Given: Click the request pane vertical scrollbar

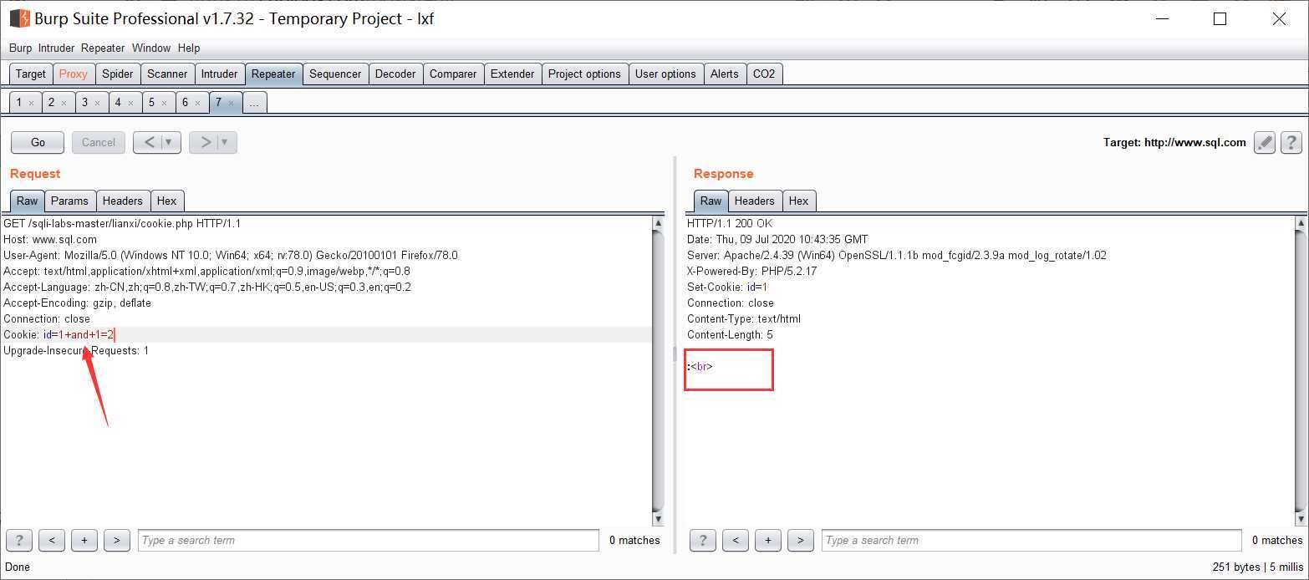Looking at the screenshot, I should [658, 371].
